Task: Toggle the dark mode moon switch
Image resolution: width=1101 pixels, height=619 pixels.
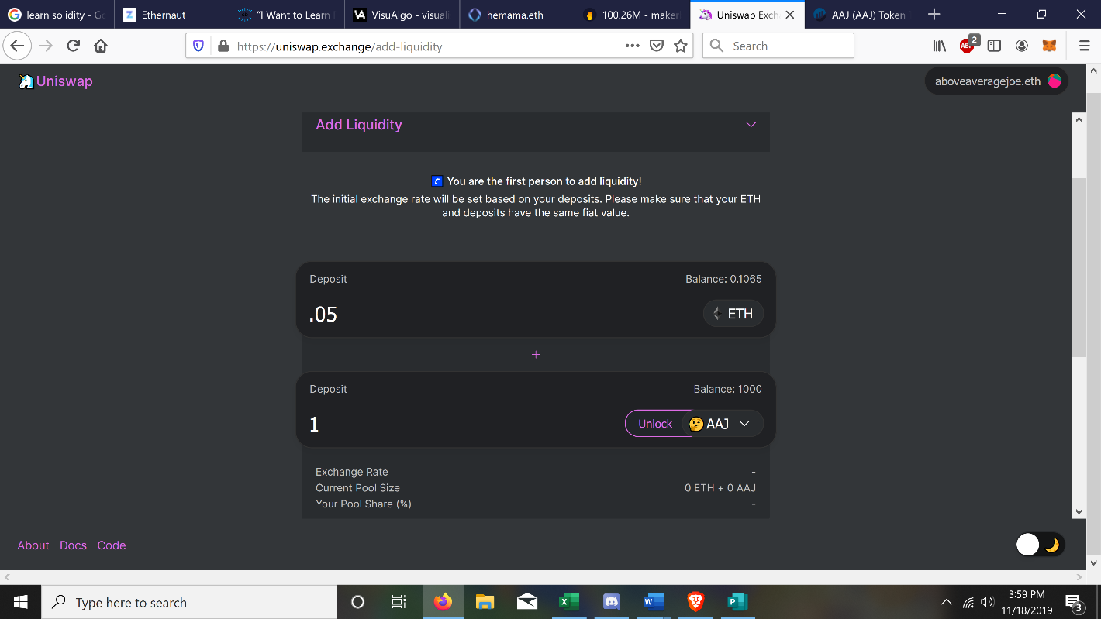Action: 1041,545
